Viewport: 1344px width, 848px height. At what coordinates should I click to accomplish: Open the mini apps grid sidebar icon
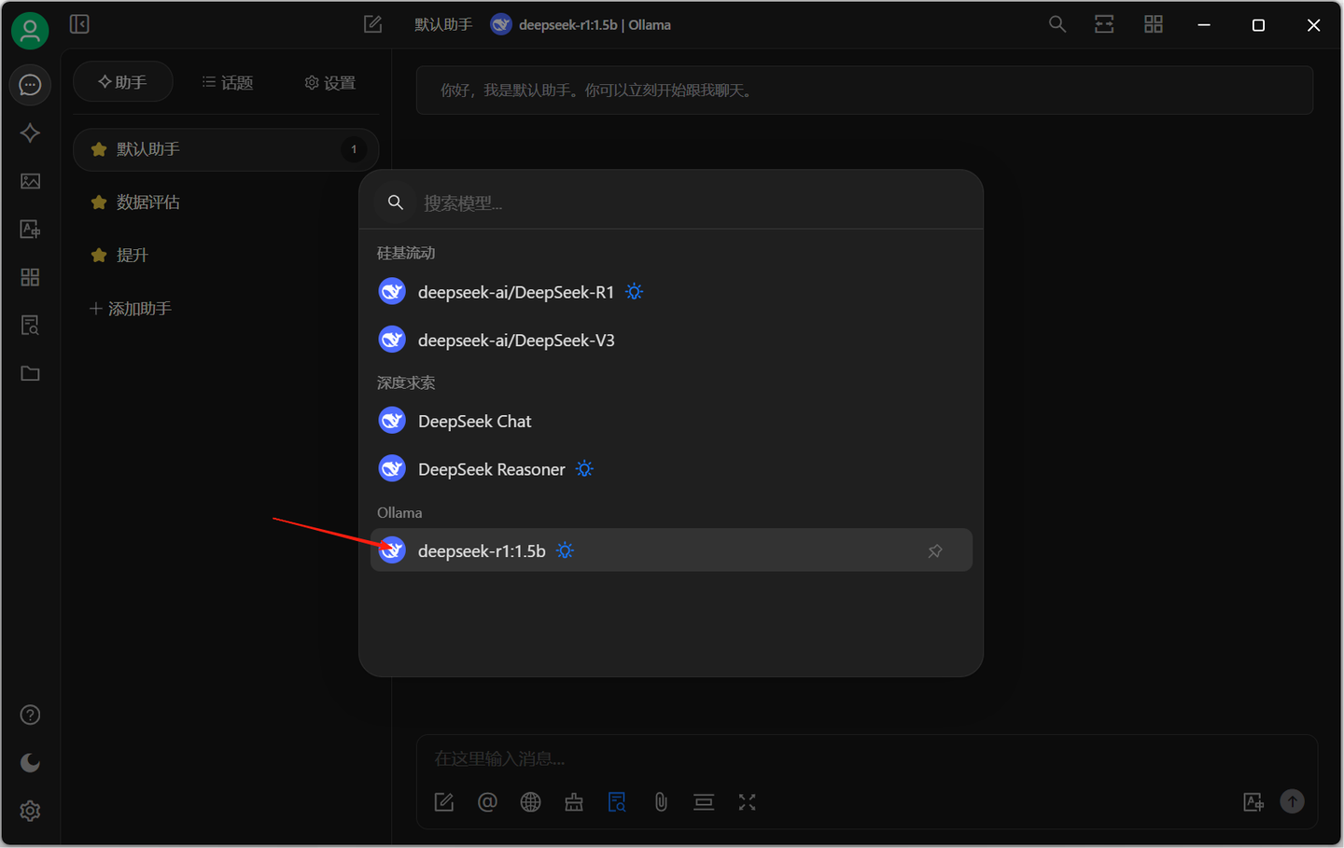pos(30,277)
